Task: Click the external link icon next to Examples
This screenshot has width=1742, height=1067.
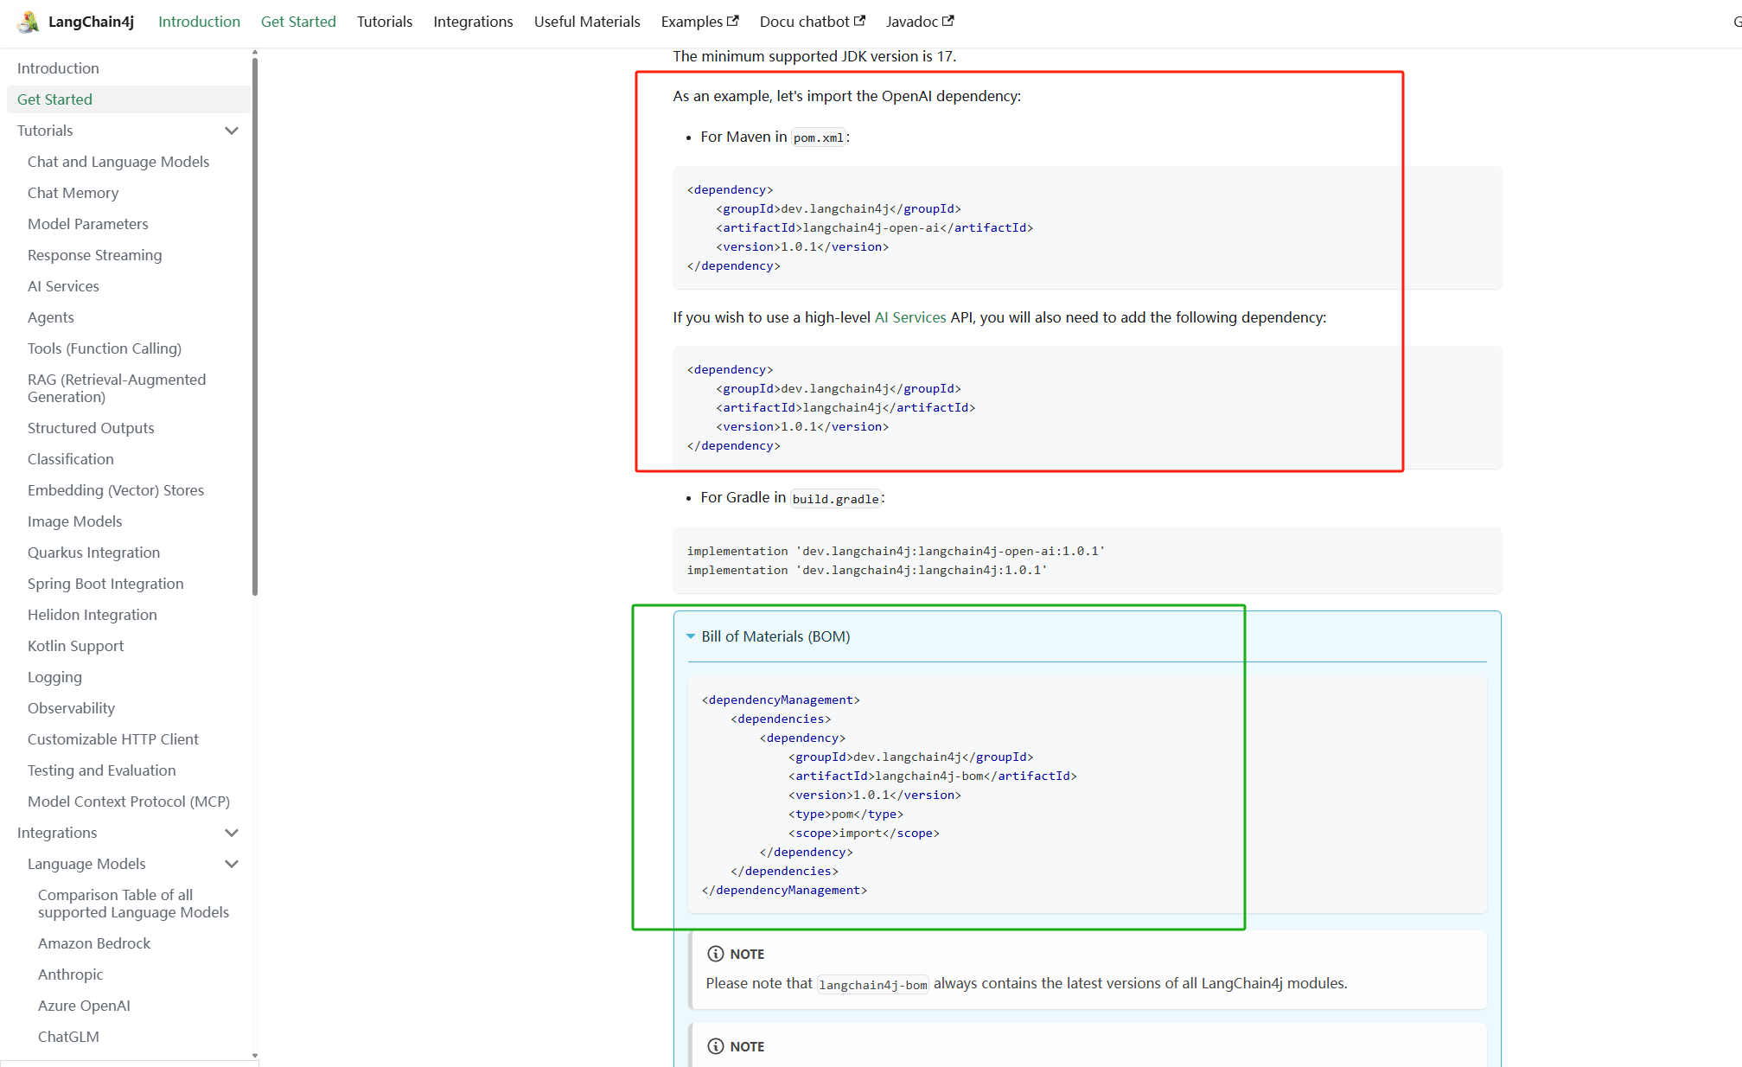Action: pos(733,21)
